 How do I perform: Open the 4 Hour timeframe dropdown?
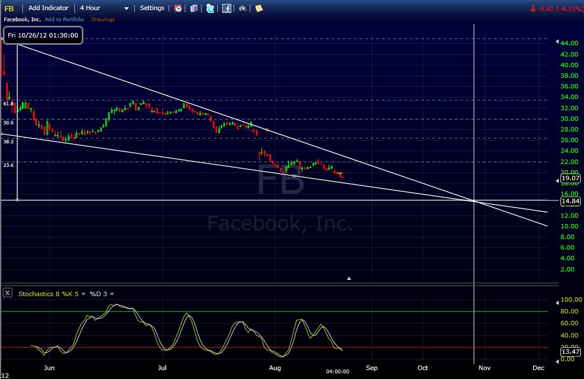pyautogui.click(x=104, y=8)
